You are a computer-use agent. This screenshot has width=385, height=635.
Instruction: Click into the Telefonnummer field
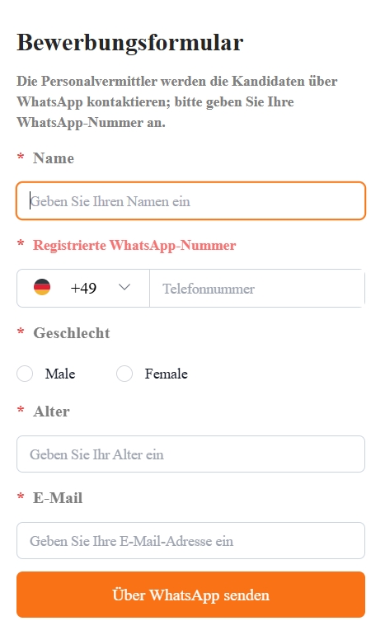(x=257, y=289)
